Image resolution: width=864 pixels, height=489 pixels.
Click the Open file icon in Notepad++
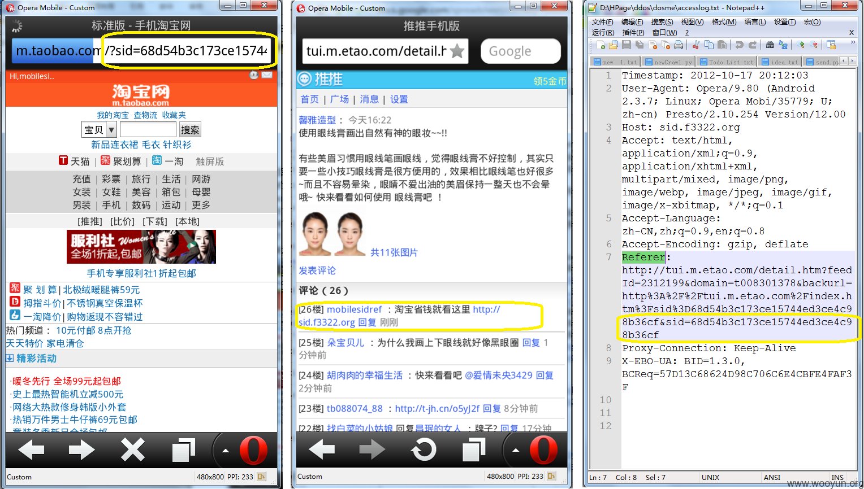(614, 45)
